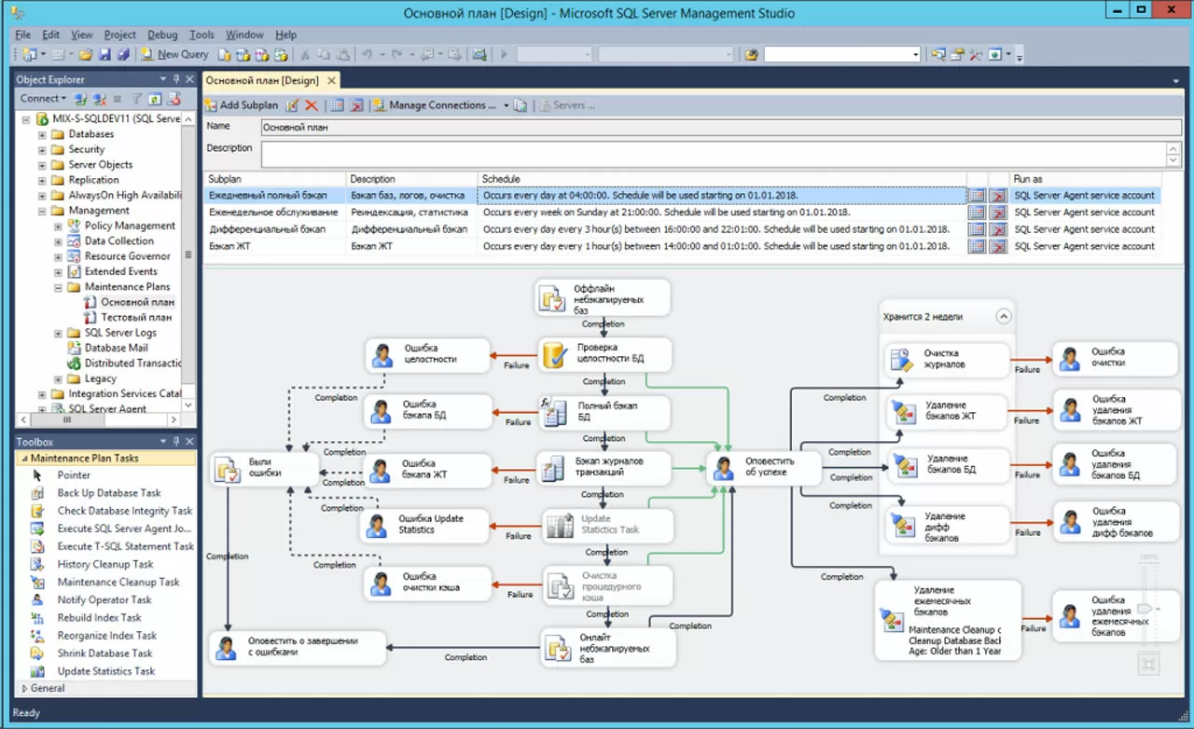Click Ошибка целостности operator icon
Screen dimensions: 1194x729
382,354
